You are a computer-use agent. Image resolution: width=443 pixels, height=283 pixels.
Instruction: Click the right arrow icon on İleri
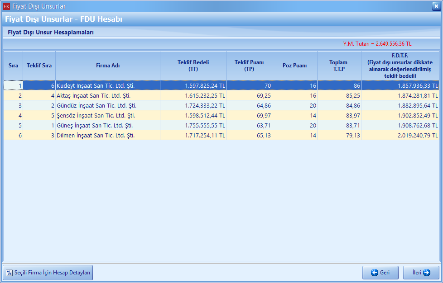(426, 273)
